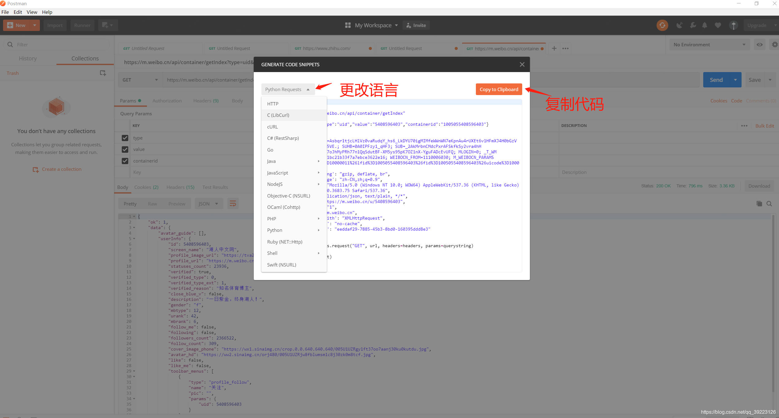Viewport: 779px width, 418px height.
Task: Switch to the Cookies (2) response tab
Action: pos(146,187)
